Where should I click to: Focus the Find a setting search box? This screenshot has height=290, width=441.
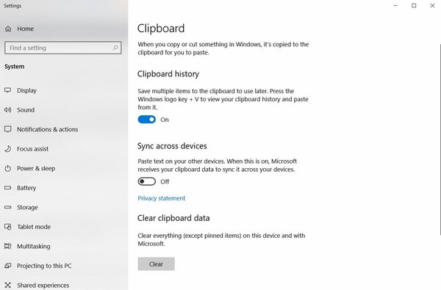[x=63, y=48]
